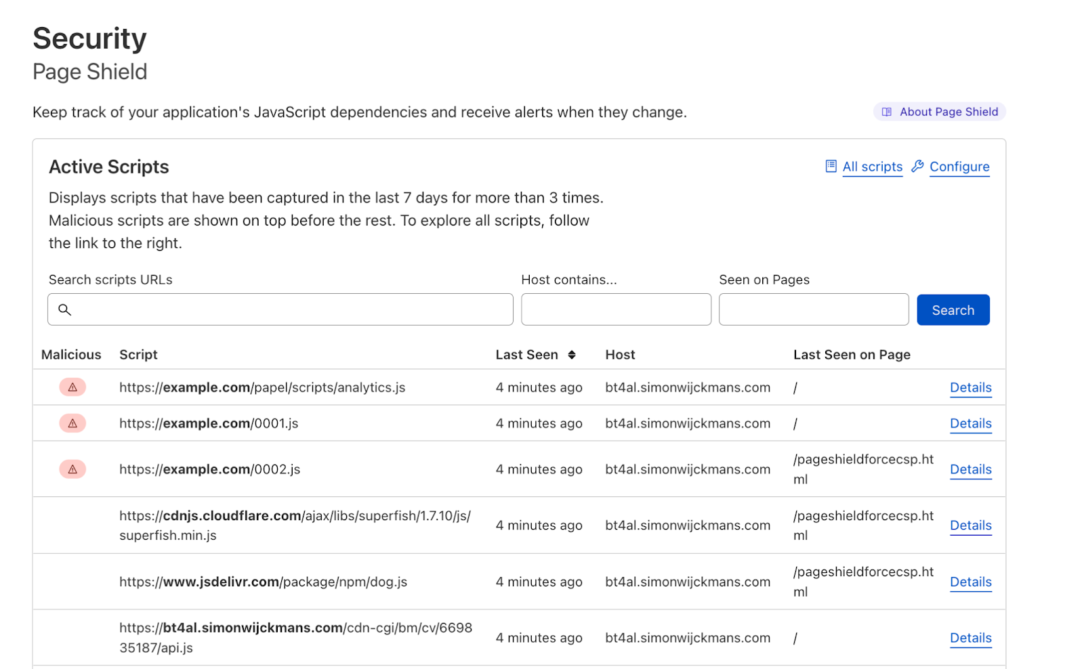Click /pageshieldforcecsp.html in the dog.js row
Image resolution: width=1084 pixels, height=669 pixels.
pos(863,582)
